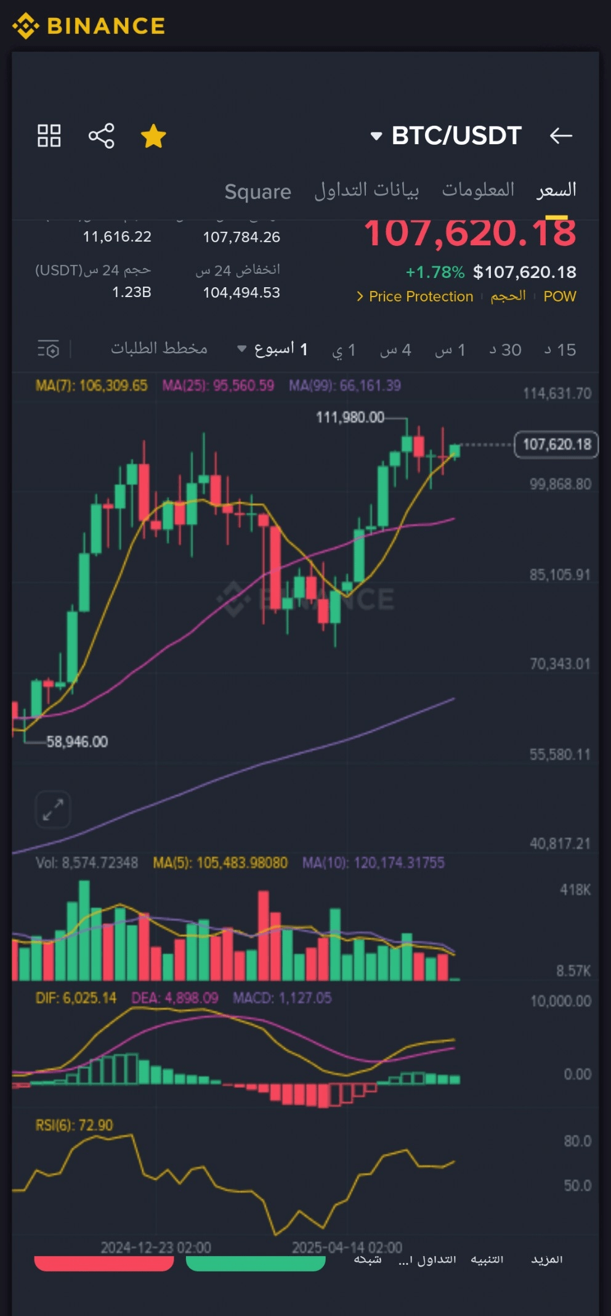This screenshot has height=1316, width=611.
Task: Open the order book chart (مخطط الطلبات)
Action: [159, 349]
